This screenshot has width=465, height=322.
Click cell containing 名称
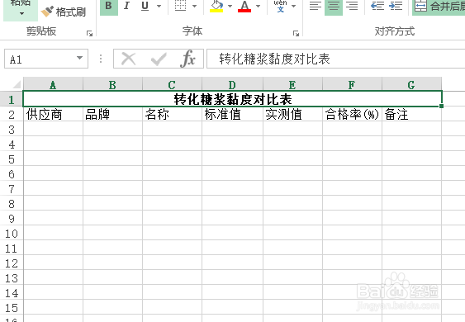pyautogui.click(x=172, y=114)
